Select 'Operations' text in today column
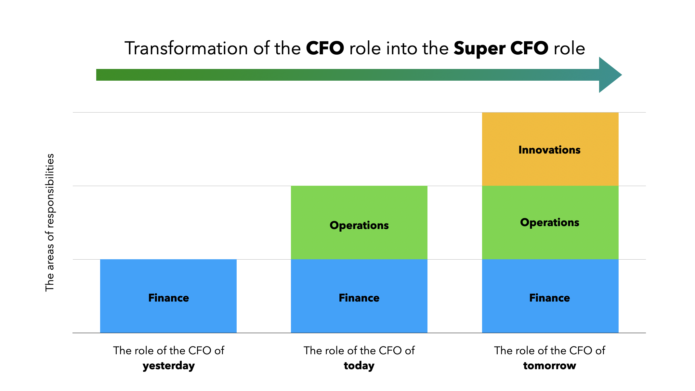 coord(359,225)
